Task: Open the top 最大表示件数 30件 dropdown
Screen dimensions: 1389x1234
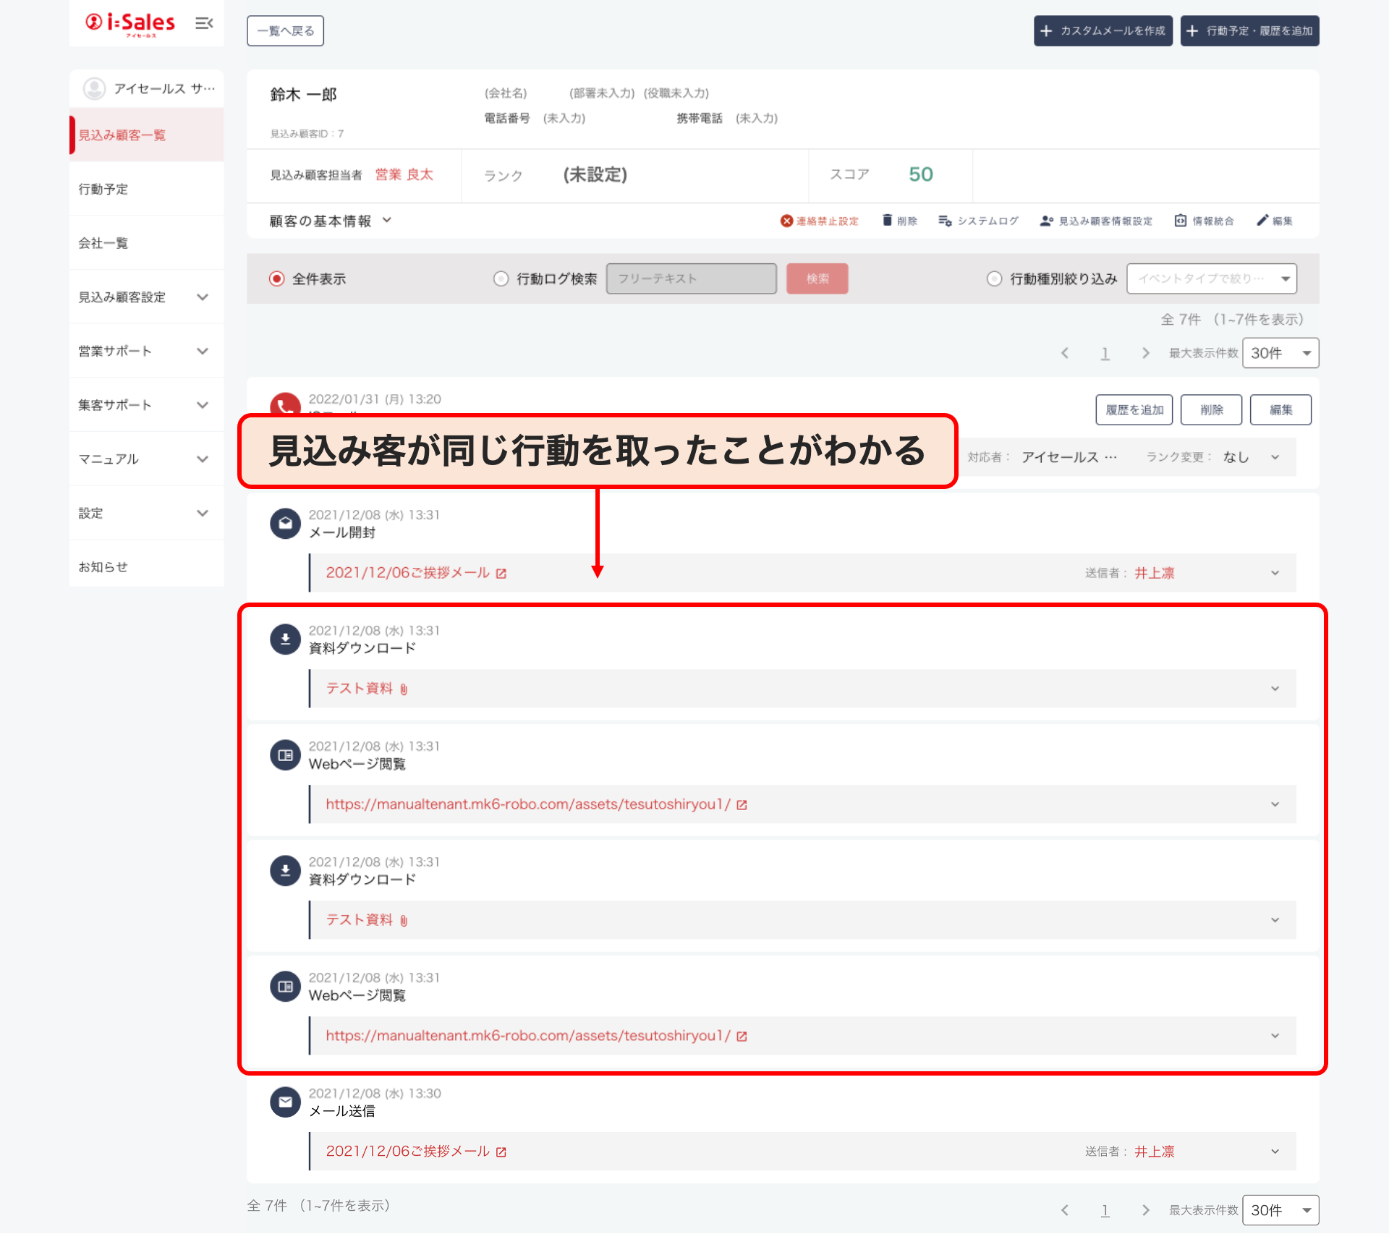Action: tap(1280, 353)
